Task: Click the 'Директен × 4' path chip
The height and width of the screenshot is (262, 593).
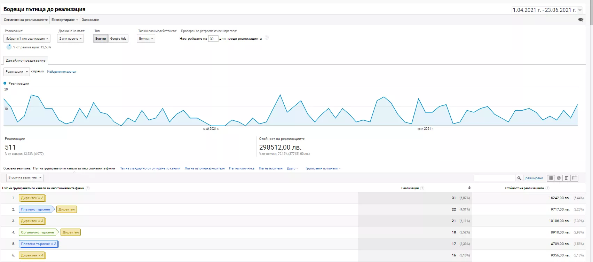Action: click(x=32, y=255)
